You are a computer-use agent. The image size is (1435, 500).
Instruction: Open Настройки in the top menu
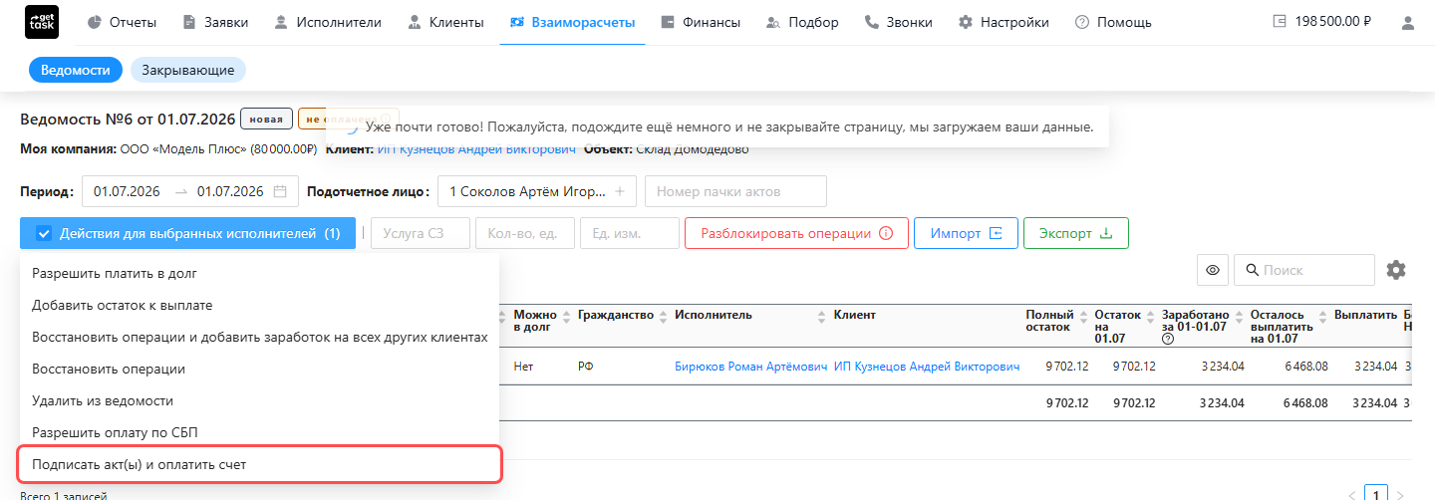[1004, 22]
